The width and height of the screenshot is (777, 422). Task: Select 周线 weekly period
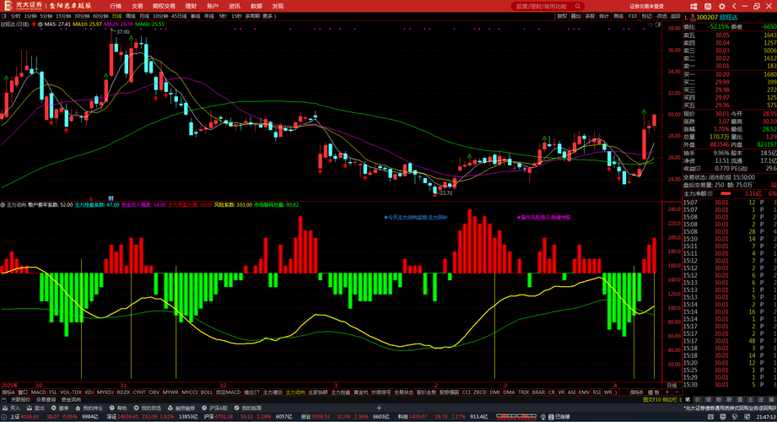[131, 16]
